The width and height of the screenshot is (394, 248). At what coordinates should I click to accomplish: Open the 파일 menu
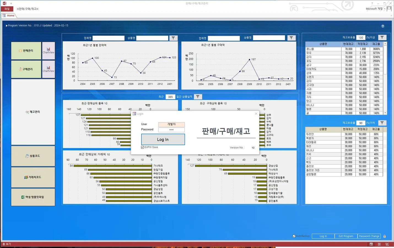pos(7,9)
